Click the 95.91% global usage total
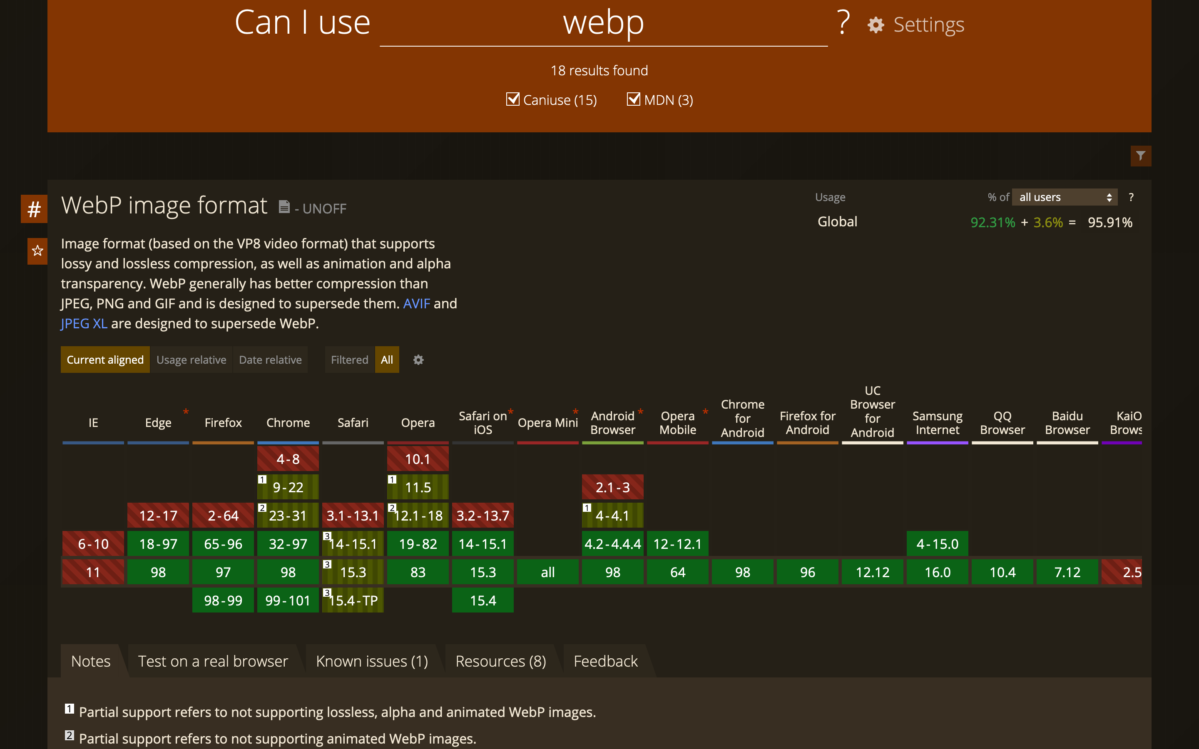The image size is (1199, 749). click(1110, 223)
